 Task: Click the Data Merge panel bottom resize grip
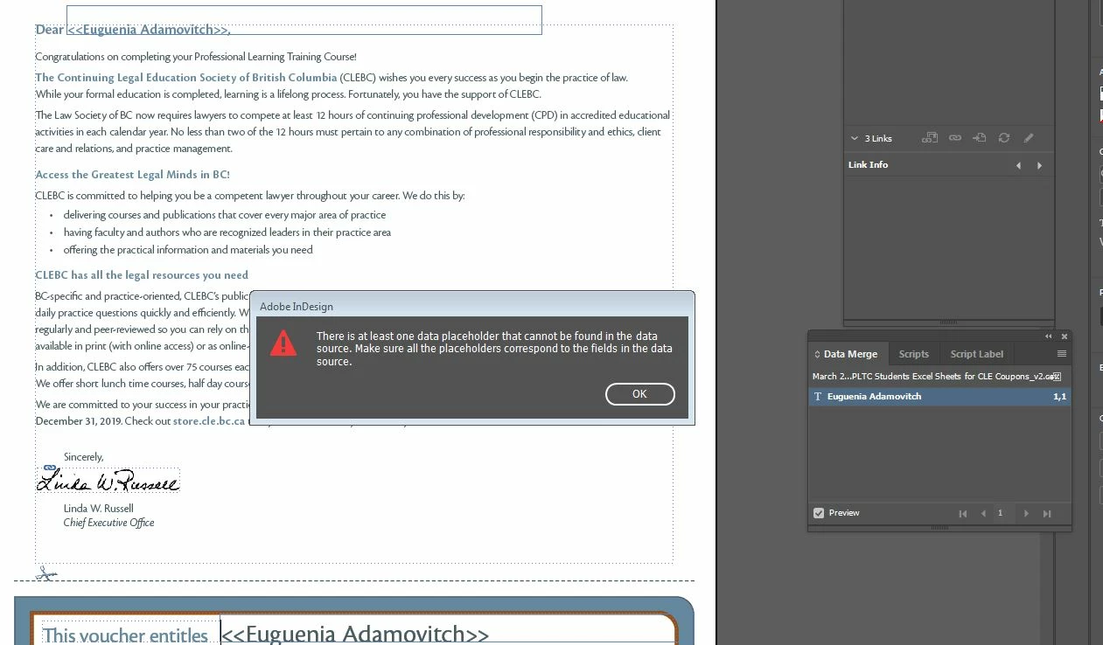pyautogui.click(x=939, y=528)
